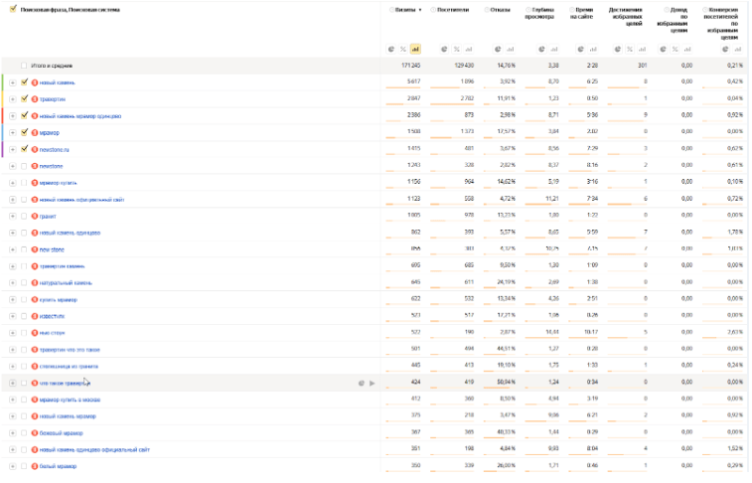Click pie icon in что такое травертин row
752x483 pixels.
pos(362,384)
